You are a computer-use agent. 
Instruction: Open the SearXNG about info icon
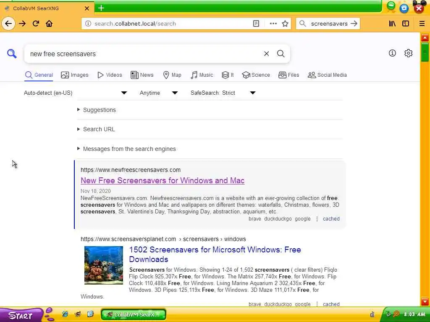coord(392,53)
